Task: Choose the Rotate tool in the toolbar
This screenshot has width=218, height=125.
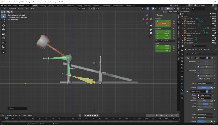Action: coord(4,29)
